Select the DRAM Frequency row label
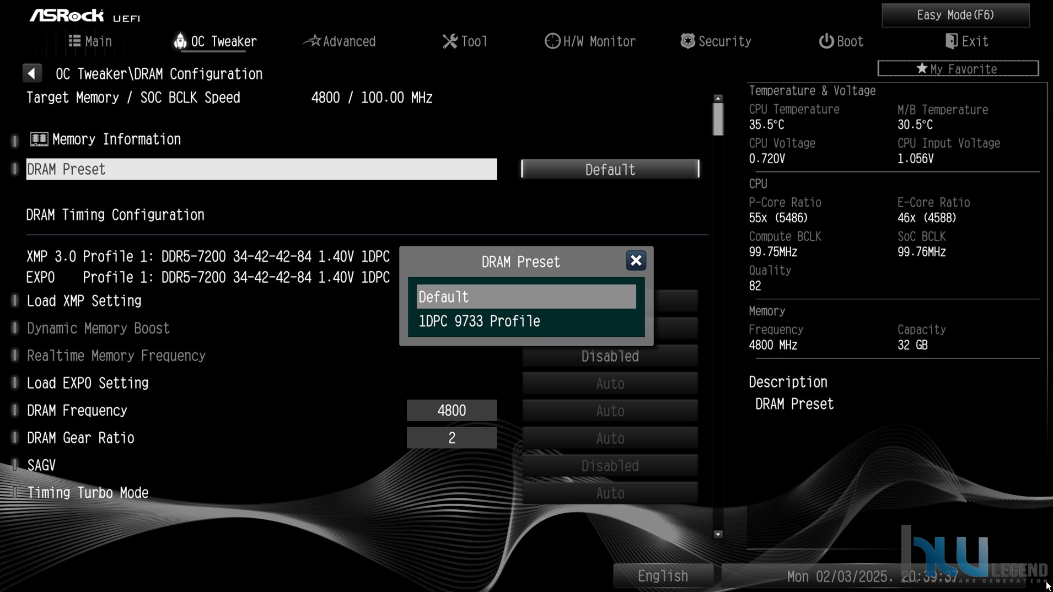Screen dimensions: 1053x592 77,411
